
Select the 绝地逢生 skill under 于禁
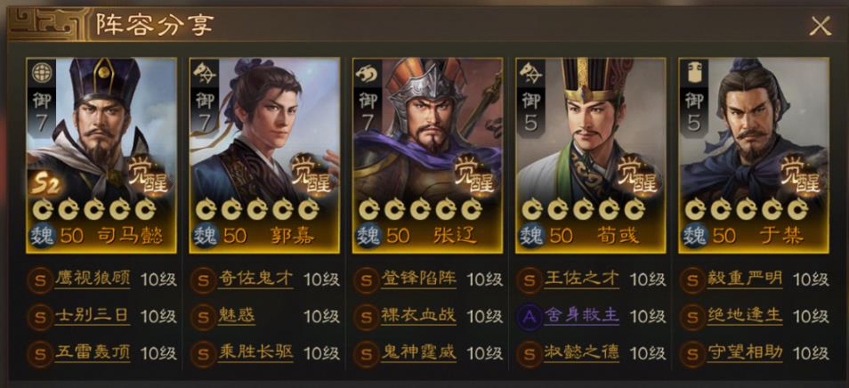click(x=745, y=316)
